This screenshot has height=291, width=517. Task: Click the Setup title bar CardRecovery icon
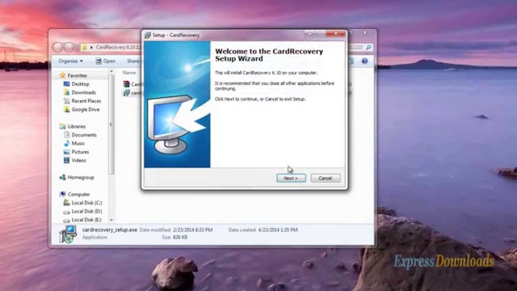148,35
